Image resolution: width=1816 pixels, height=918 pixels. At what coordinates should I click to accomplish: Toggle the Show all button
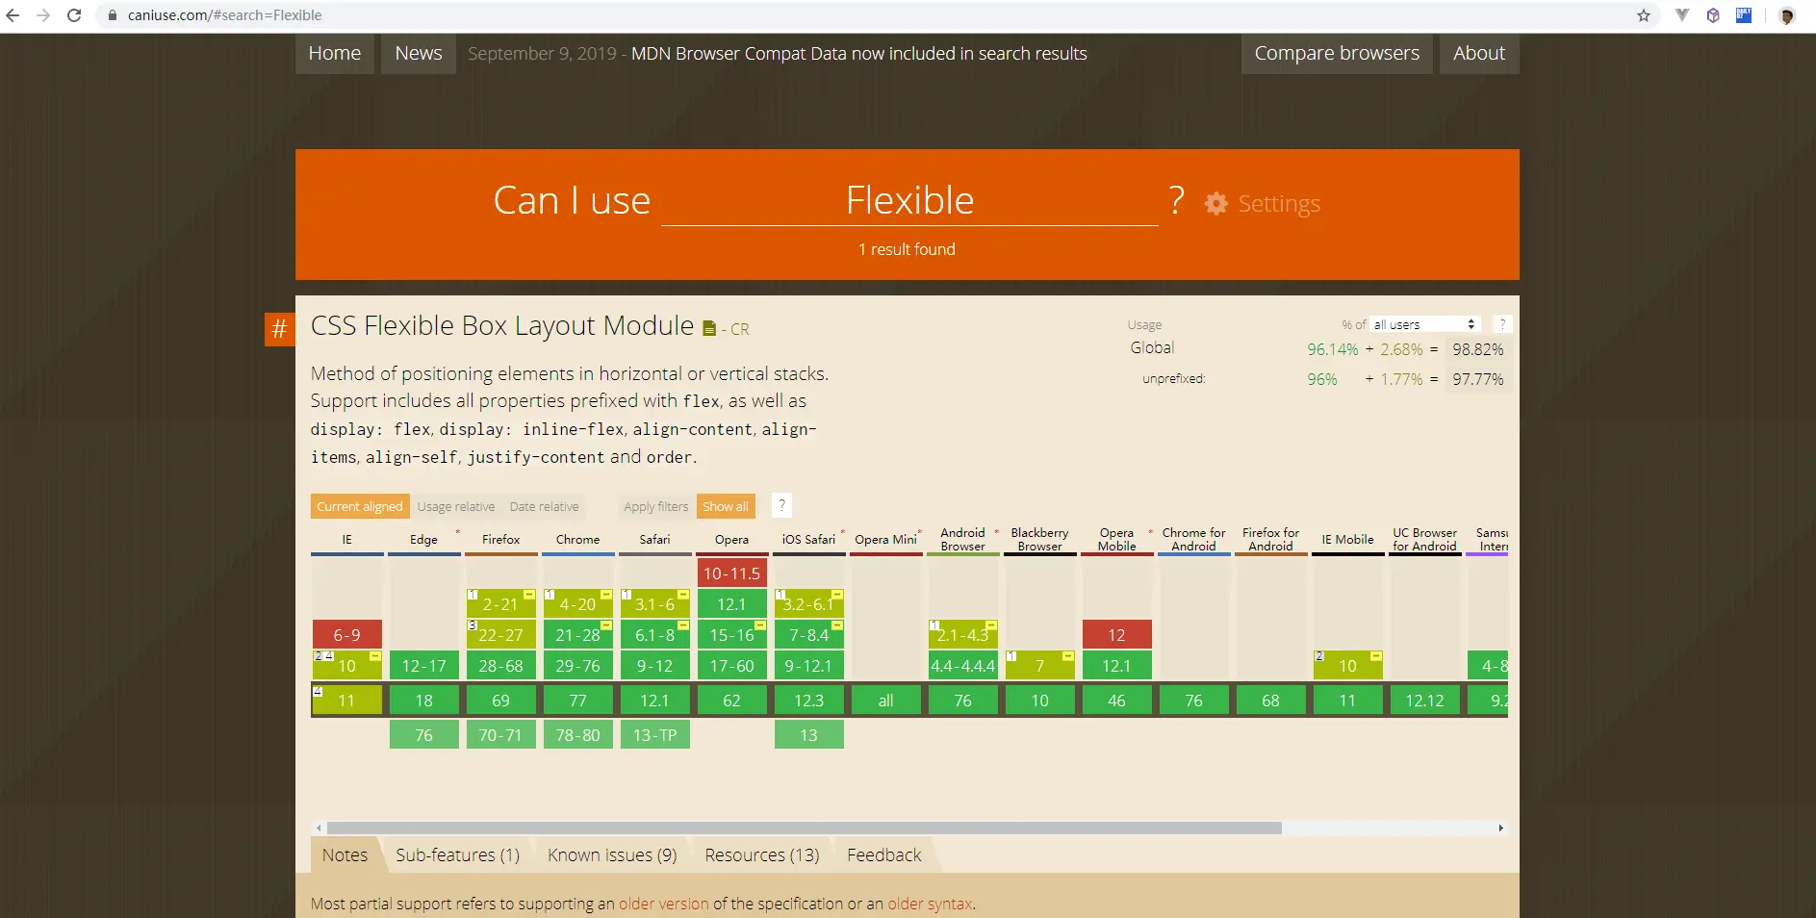pyautogui.click(x=726, y=506)
